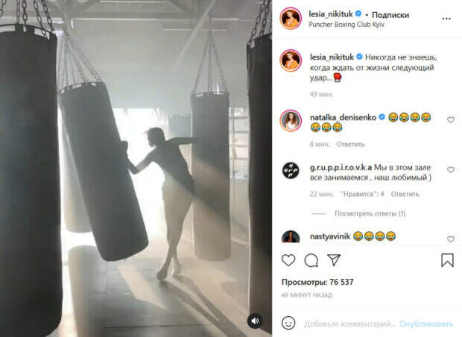
Task: Open lesia_nikituk profile picture in header
Action: 291,19
